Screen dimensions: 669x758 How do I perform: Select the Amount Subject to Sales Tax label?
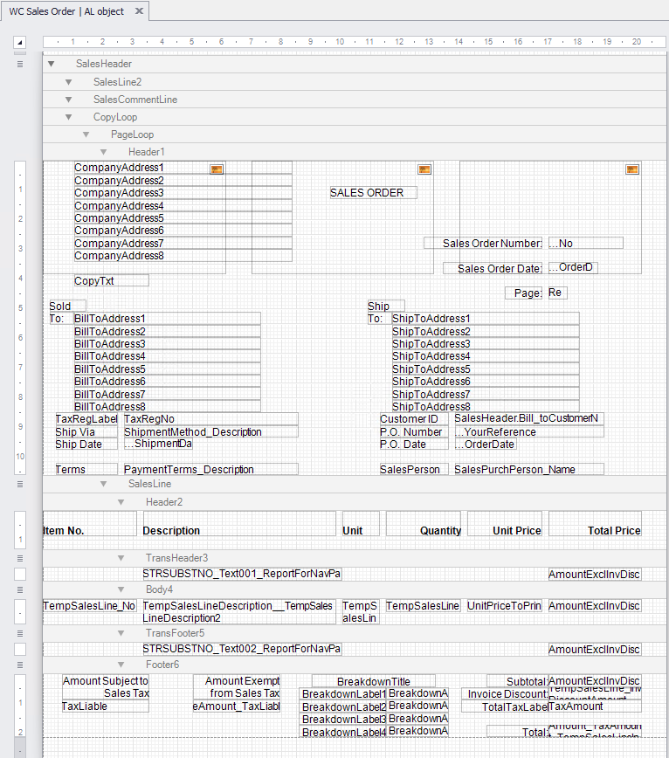click(106, 687)
